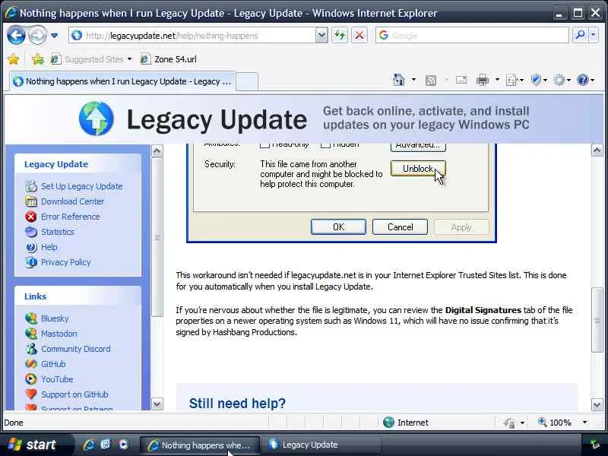Open the Tools gear menu
The width and height of the screenshot is (608, 456).
(x=562, y=81)
